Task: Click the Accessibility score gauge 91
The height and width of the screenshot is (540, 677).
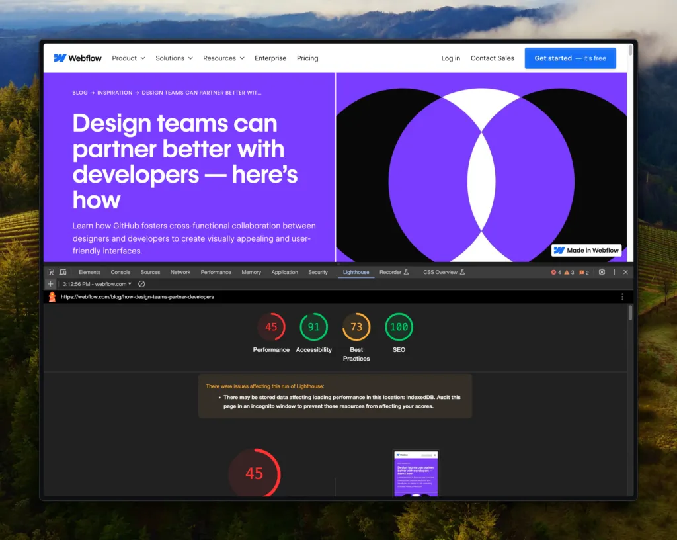Action: [x=314, y=327]
